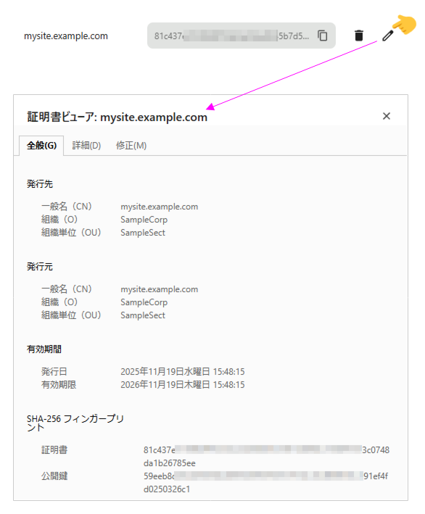This screenshot has width=425, height=514.
Task: Click SampleSect under 発行元
Action: [x=143, y=315]
